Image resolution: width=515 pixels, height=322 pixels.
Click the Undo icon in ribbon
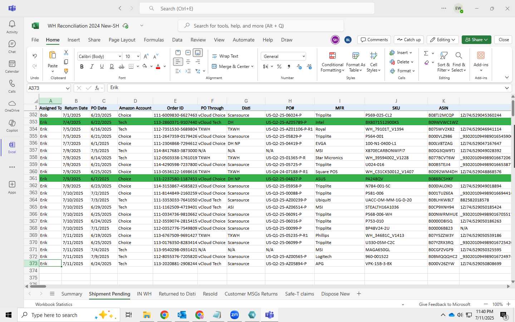click(x=35, y=56)
